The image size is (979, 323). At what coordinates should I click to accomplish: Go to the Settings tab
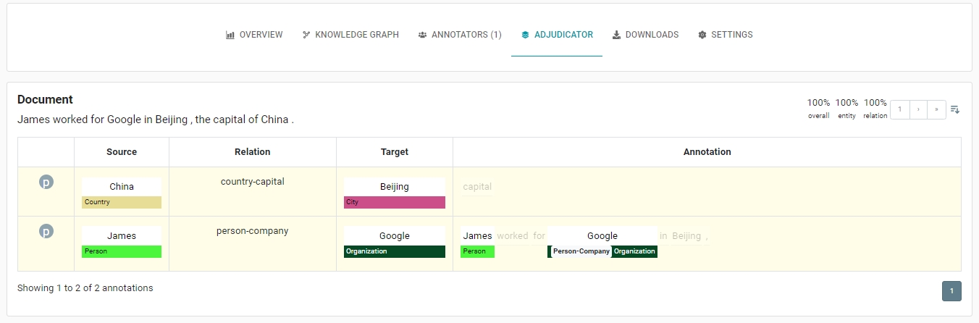(x=725, y=35)
